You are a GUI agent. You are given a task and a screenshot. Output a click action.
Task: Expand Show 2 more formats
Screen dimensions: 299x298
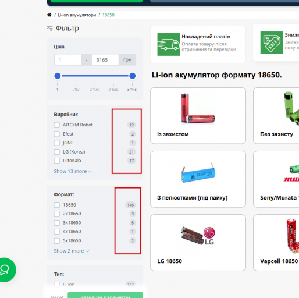point(72,251)
